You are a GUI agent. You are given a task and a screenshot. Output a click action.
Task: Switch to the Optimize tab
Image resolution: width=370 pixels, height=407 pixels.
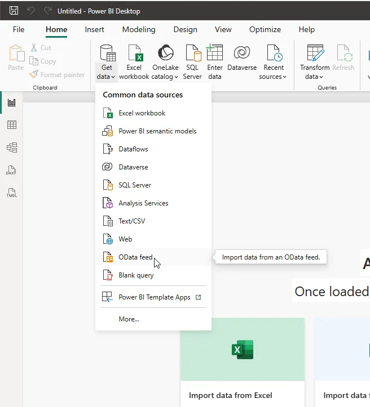(265, 30)
